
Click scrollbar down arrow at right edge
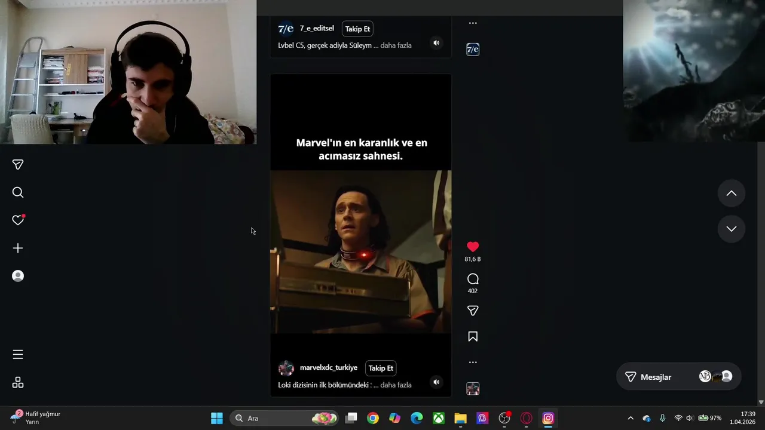pyautogui.click(x=761, y=403)
